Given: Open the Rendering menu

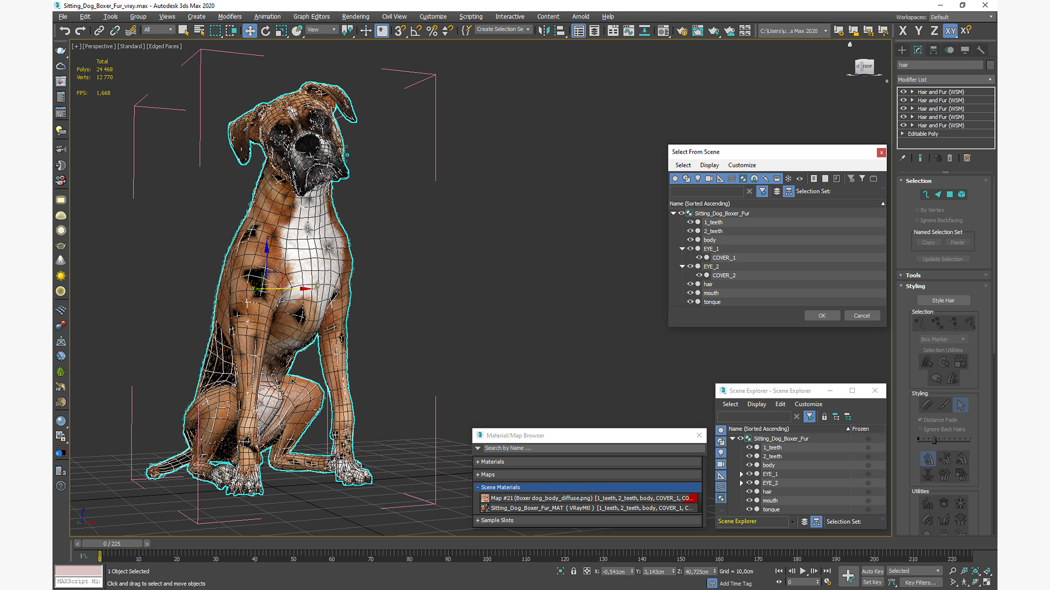Looking at the screenshot, I should (355, 16).
